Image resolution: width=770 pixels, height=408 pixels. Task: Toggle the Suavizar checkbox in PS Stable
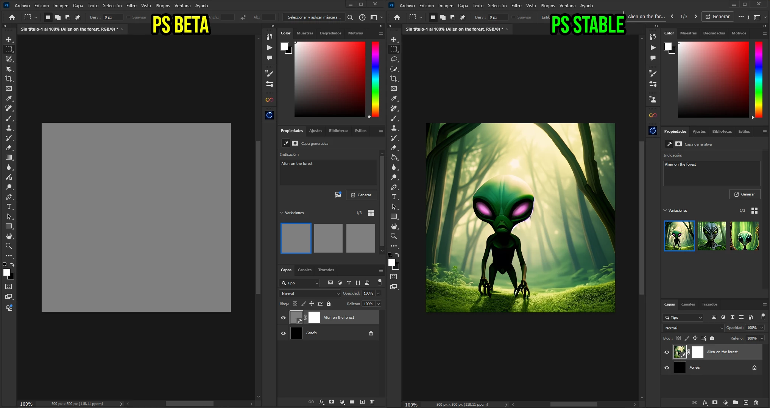(x=514, y=17)
